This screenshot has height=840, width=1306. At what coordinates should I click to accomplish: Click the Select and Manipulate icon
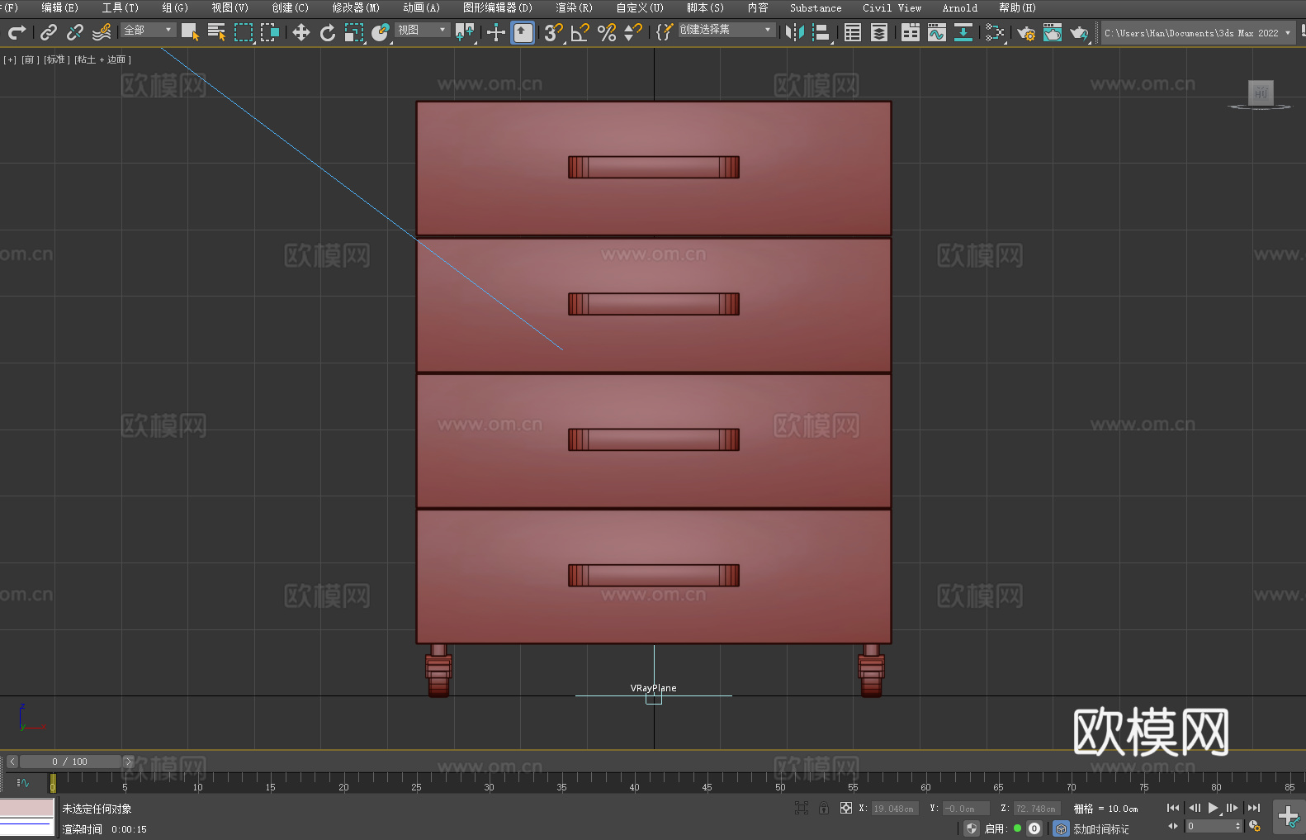coord(496,32)
